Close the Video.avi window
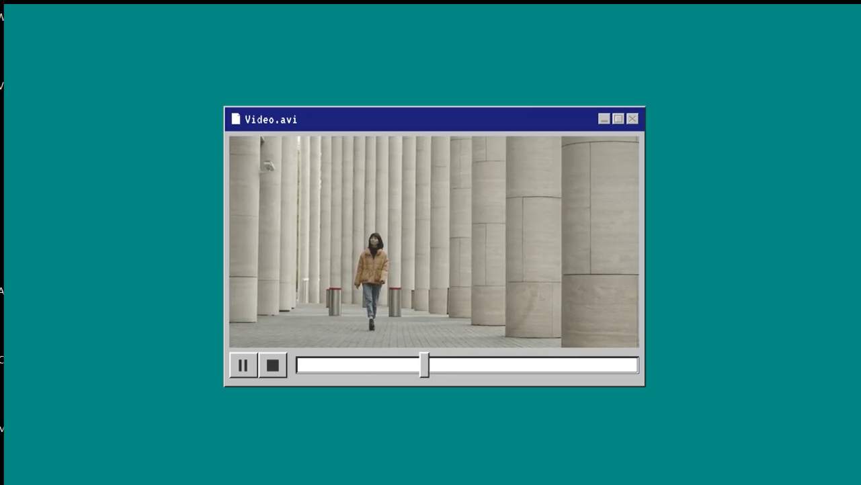The image size is (861, 485). 632,119
